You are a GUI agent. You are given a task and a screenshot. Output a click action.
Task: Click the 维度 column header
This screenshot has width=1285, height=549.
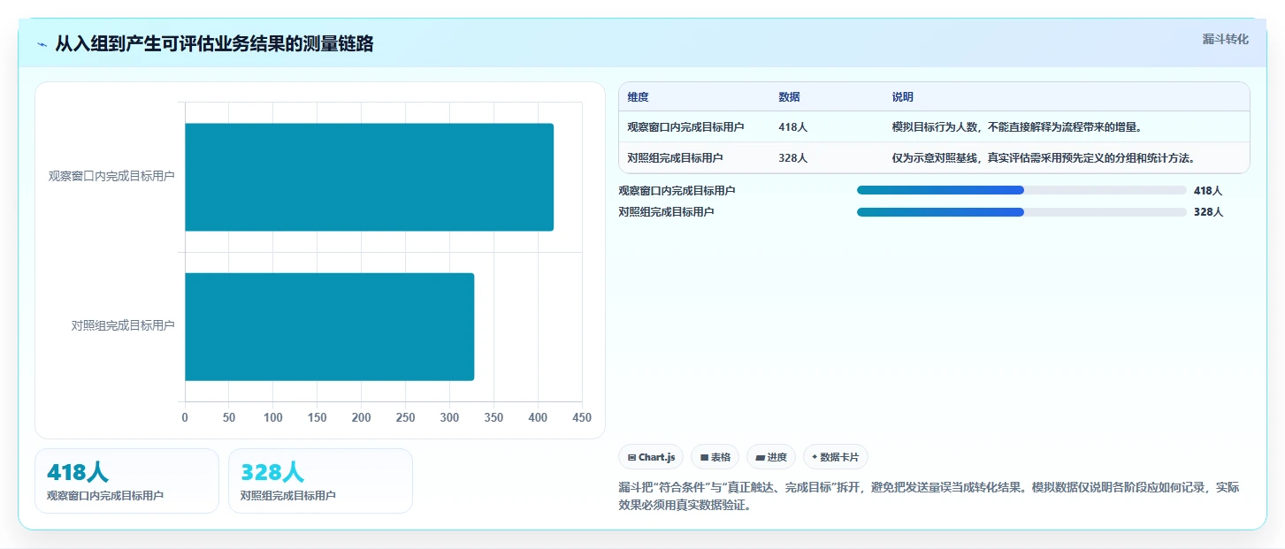(638, 97)
